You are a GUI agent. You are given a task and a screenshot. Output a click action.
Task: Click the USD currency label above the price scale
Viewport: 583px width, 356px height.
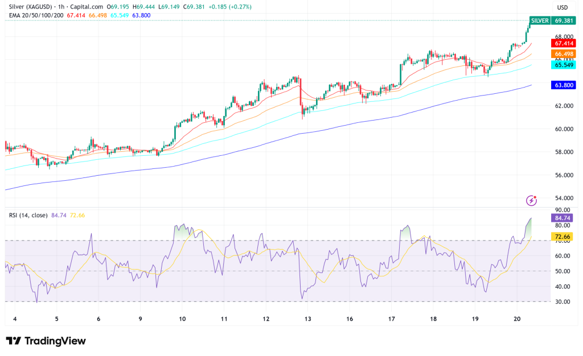[561, 6]
